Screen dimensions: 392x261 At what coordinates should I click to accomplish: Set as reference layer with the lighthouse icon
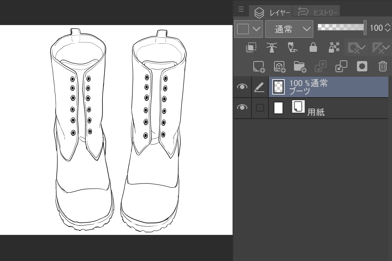pyautogui.click(x=271, y=47)
